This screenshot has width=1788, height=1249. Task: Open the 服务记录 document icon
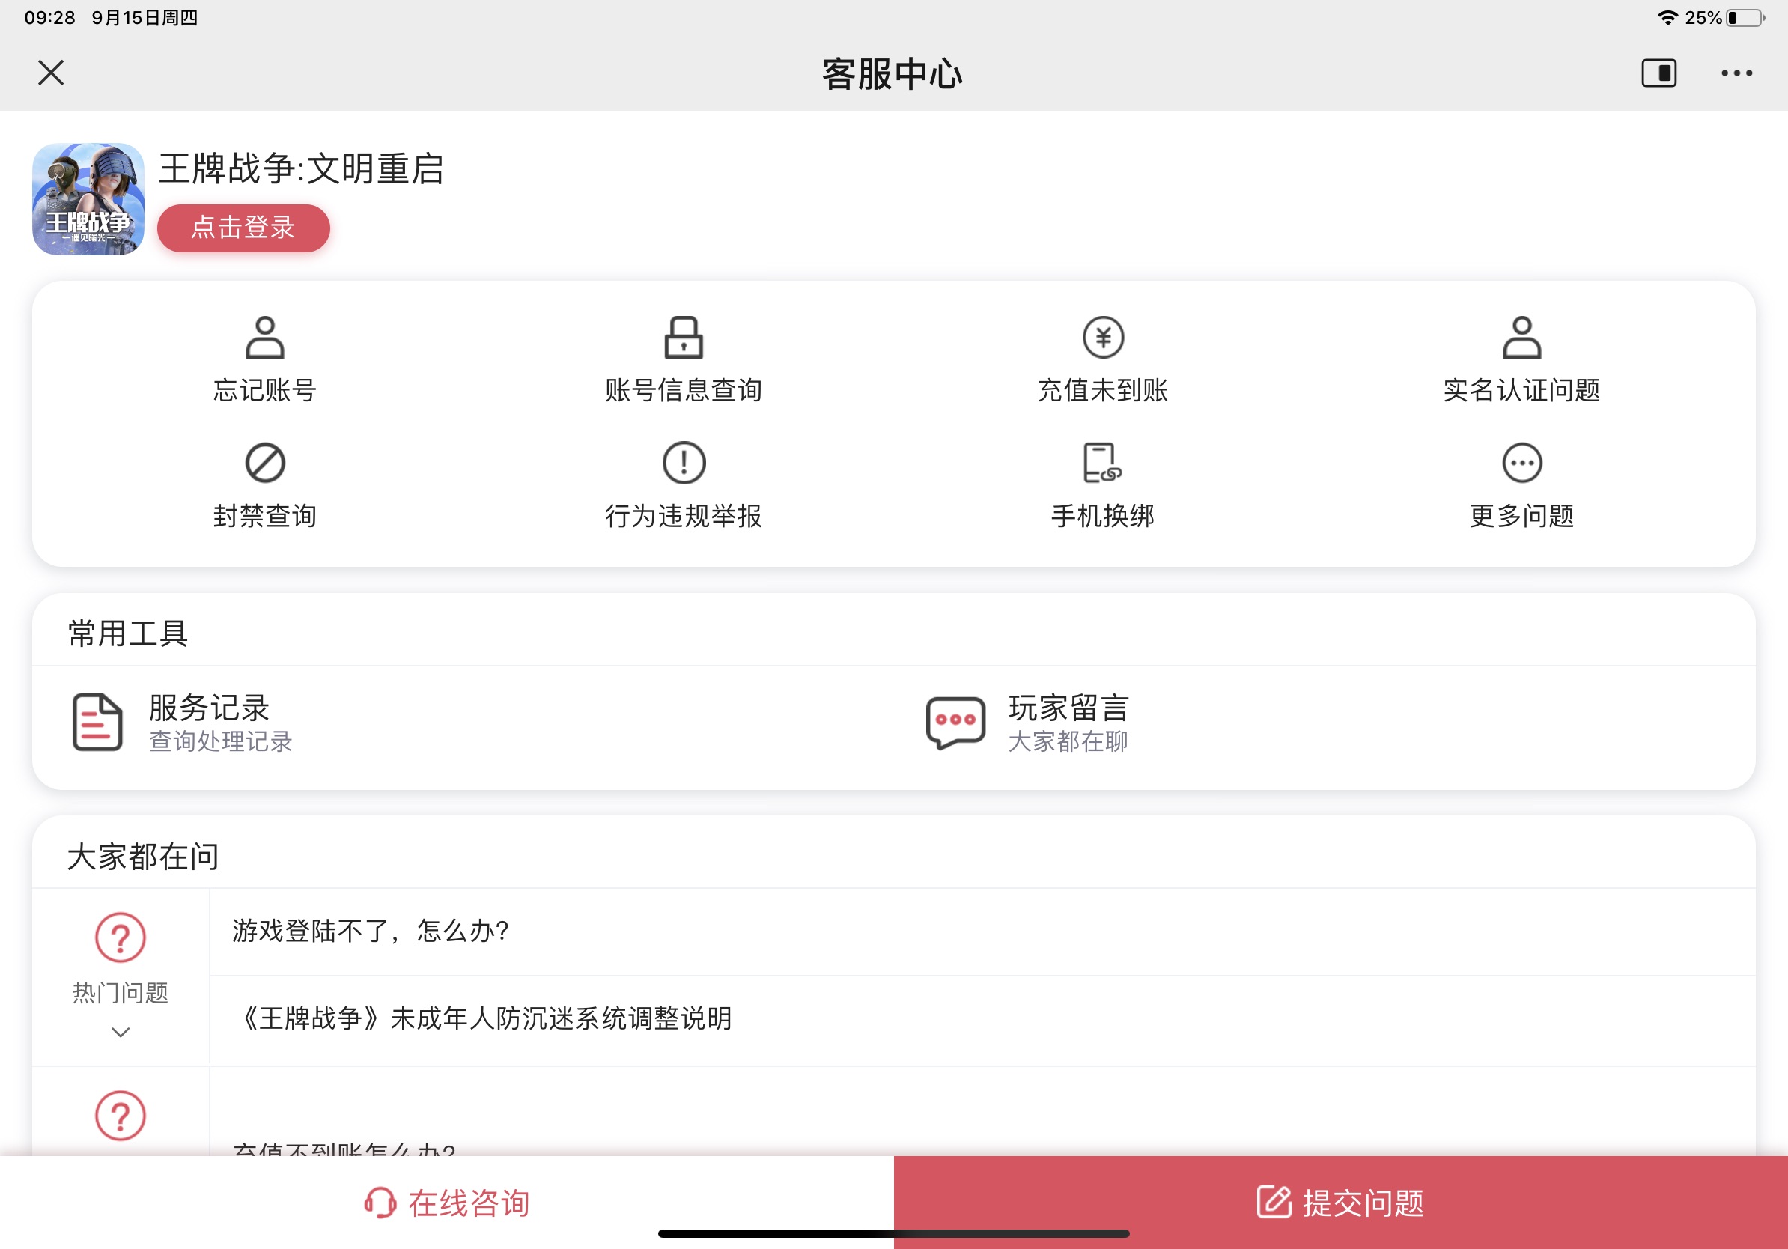(97, 722)
